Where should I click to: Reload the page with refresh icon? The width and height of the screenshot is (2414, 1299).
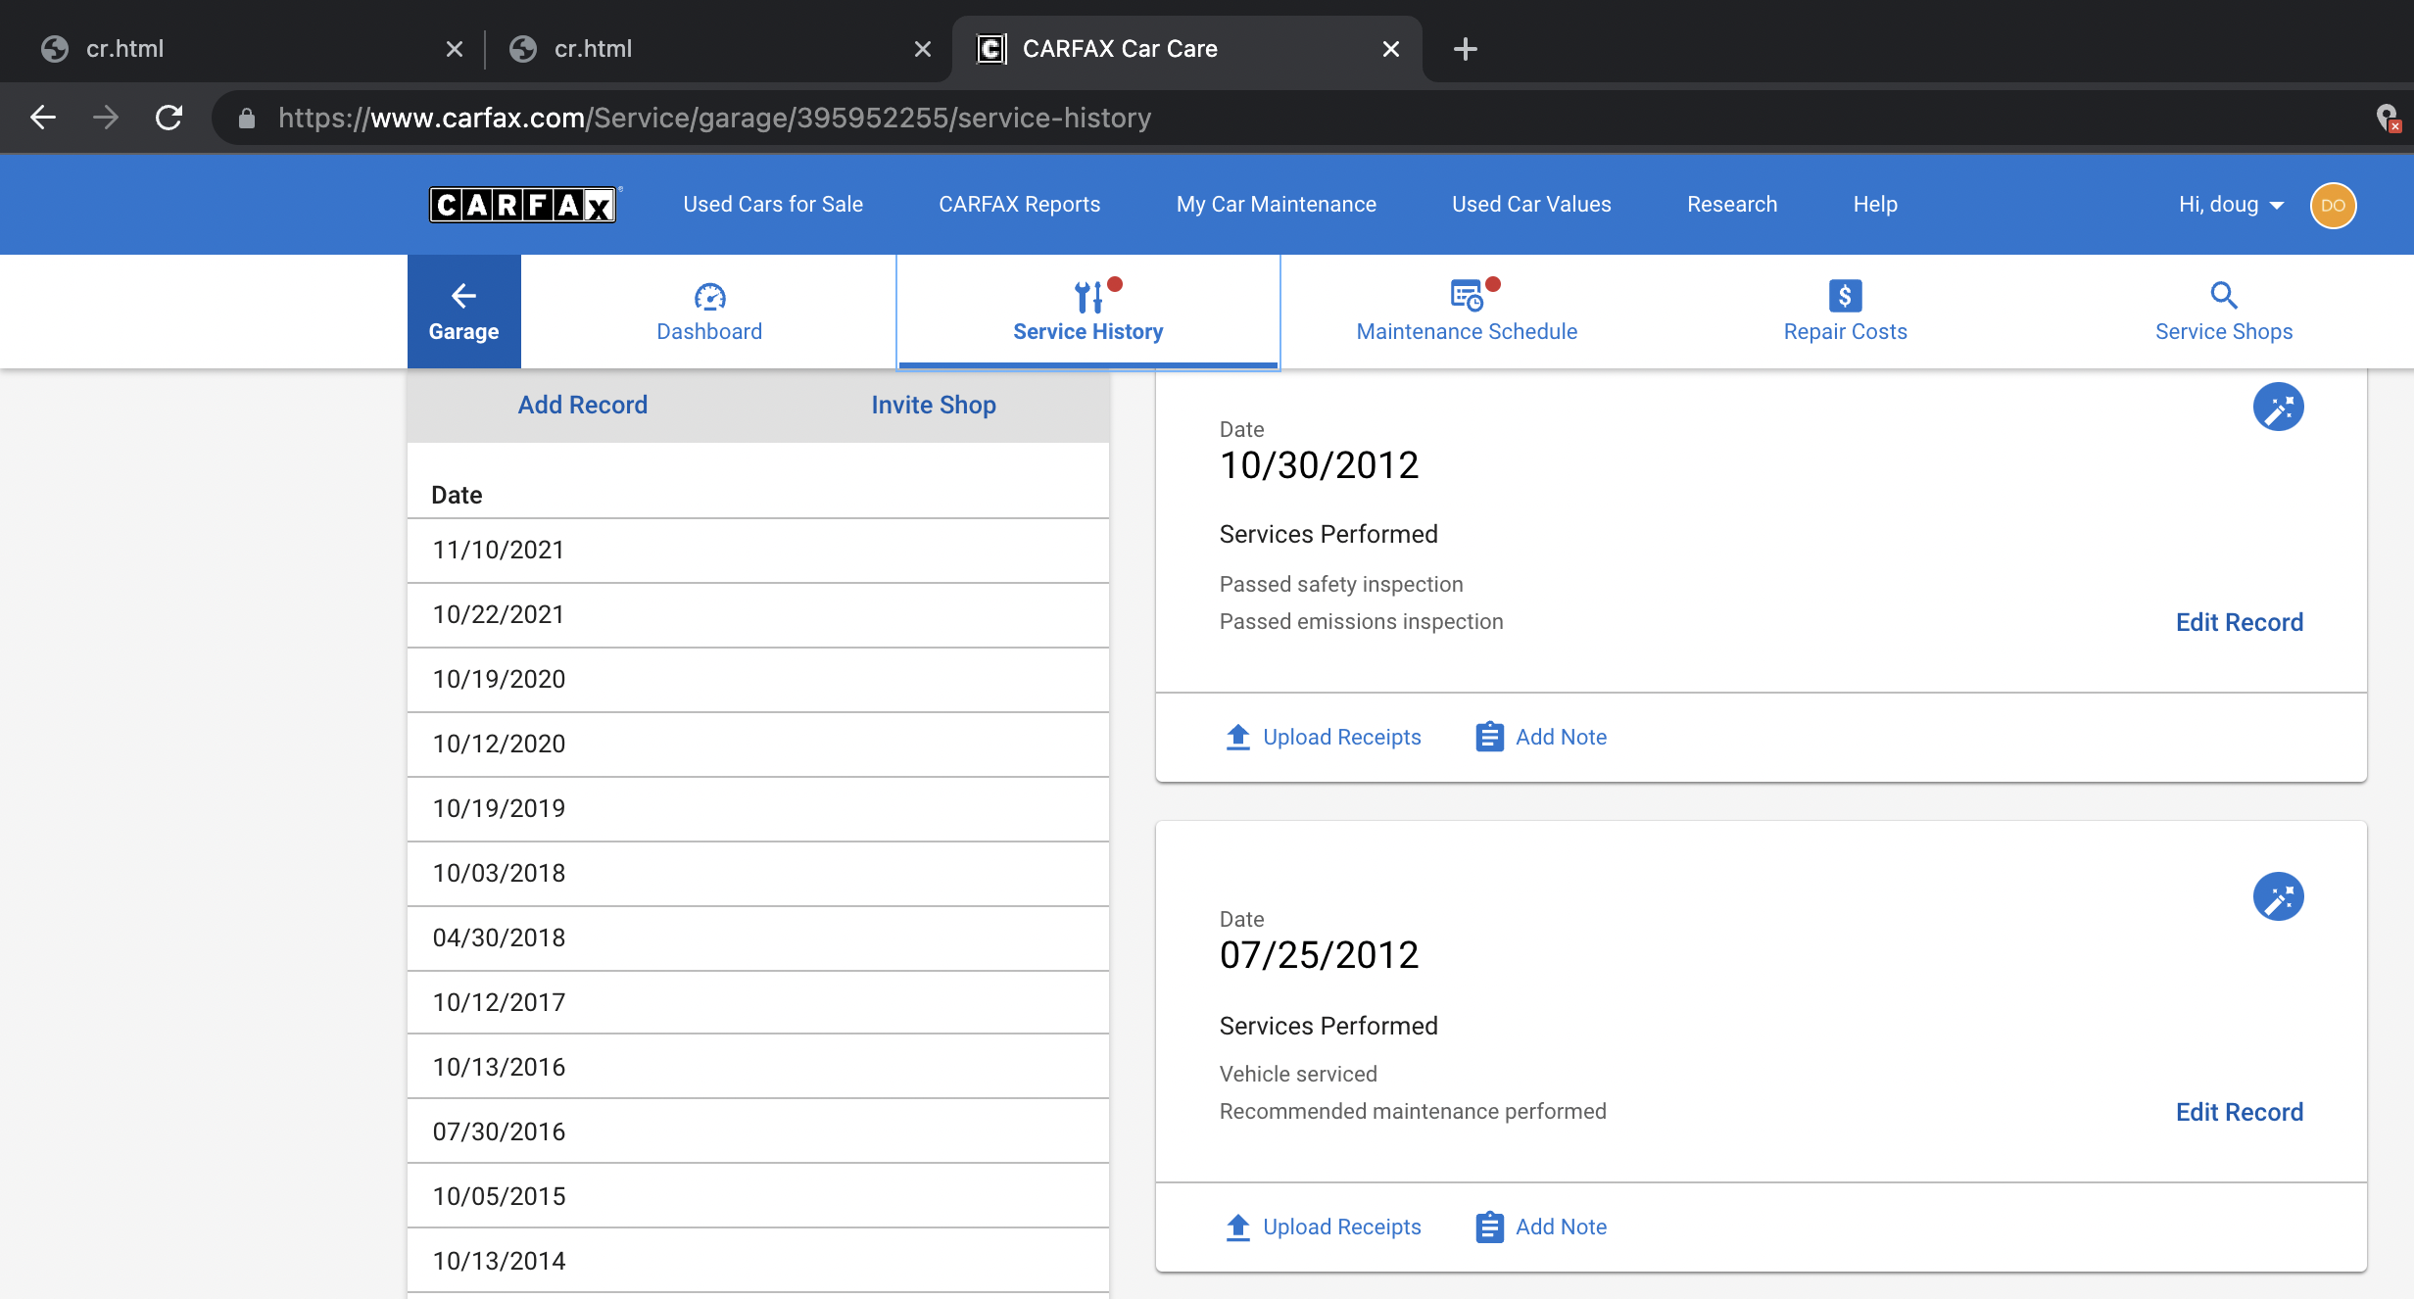169,118
